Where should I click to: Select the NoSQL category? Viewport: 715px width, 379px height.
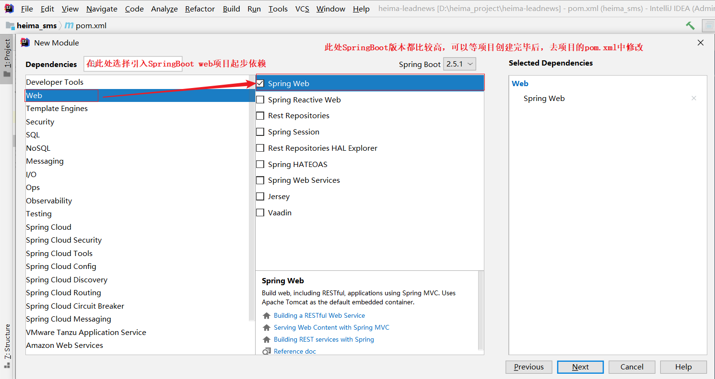tap(137, 148)
